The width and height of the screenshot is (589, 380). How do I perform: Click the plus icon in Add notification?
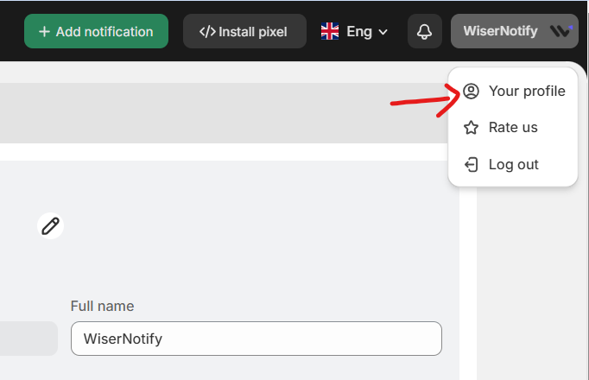[x=44, y=31]
